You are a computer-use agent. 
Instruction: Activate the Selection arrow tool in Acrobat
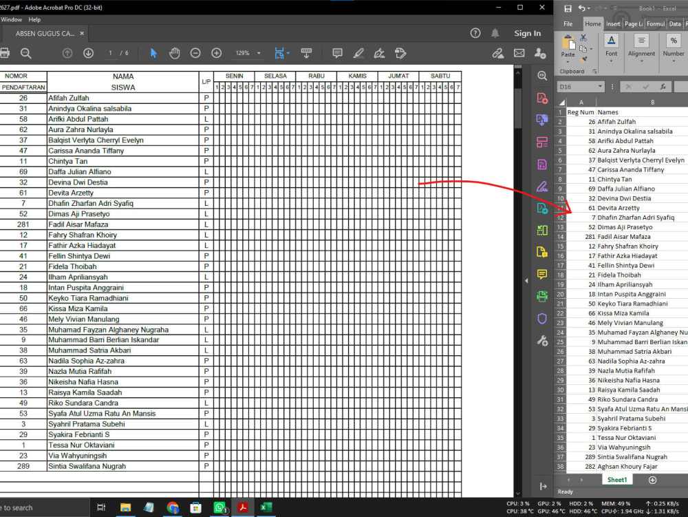click(x=153, y=53)
